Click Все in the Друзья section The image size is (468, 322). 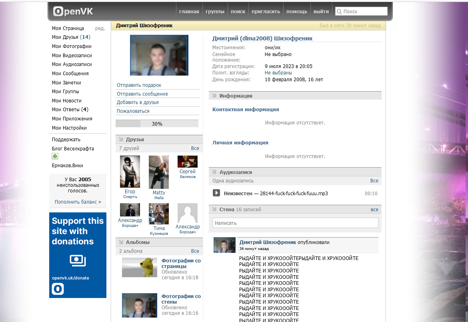pyautogui.click(x=195, y=148)
